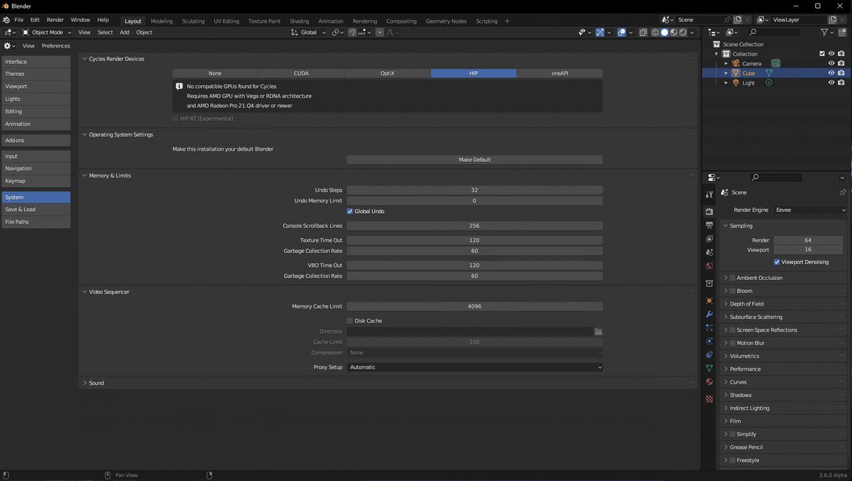The width and height of the screenshot is (852, 481).
Task: Enable Disk Cache checkbox
Action: pos(350,321)
